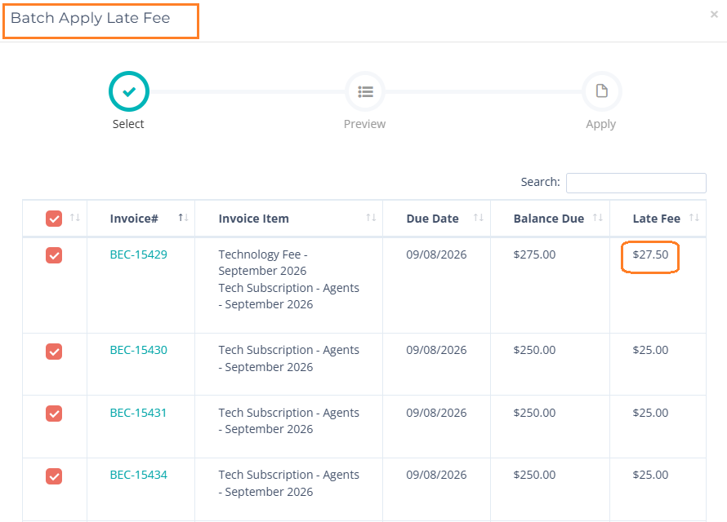
Task: Click the Due Date column header text
Action: (x=433, y=219)
